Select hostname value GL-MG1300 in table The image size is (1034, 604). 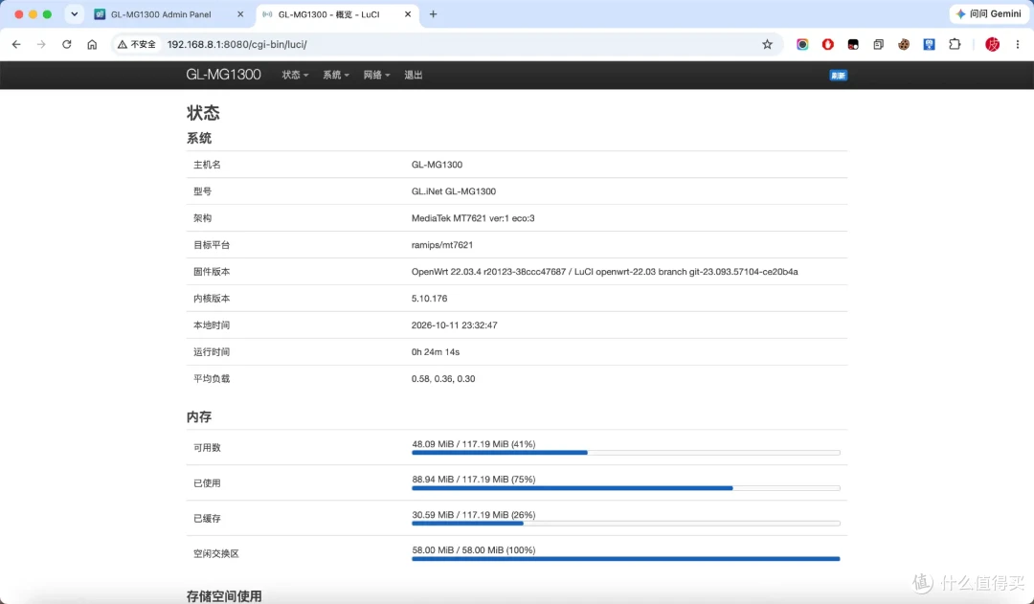tap(437, 165)
